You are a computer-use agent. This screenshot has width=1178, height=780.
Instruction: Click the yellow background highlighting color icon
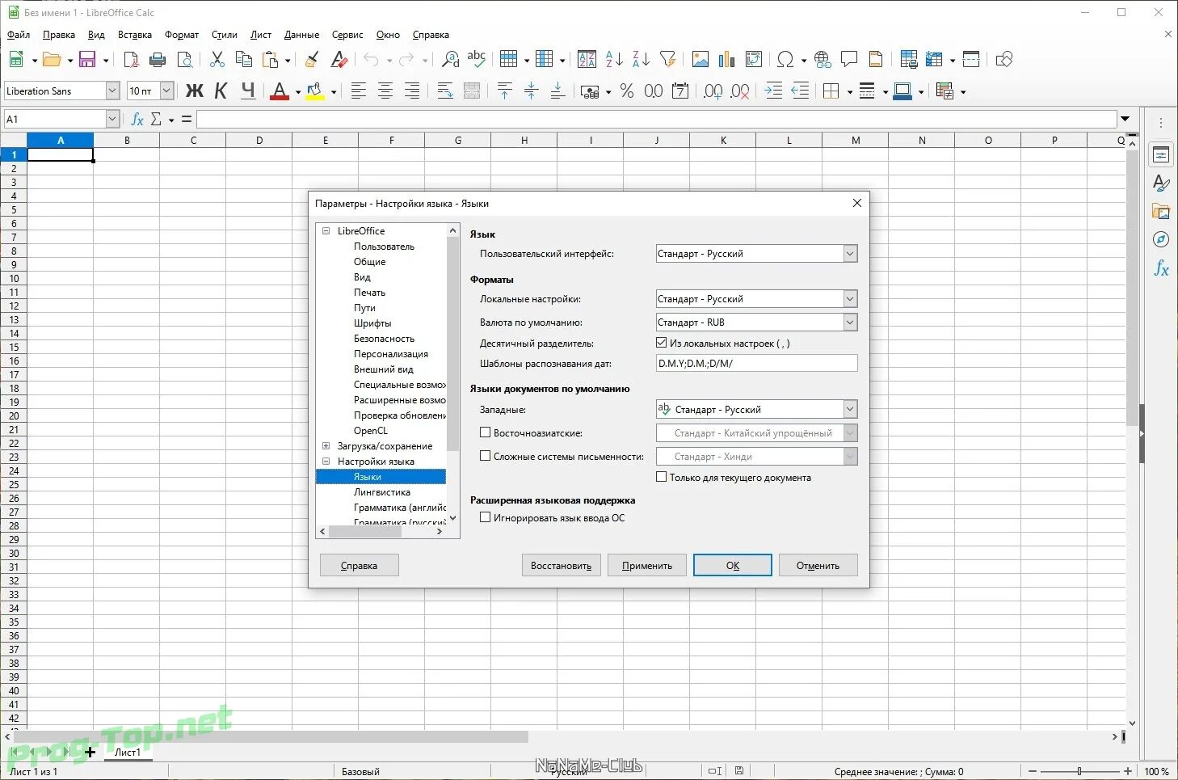(x=315, y=91)
